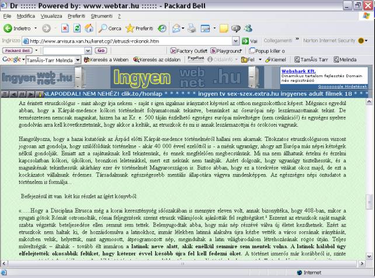Open the Strumenti menu
This screenshot has width=375, height=278.
tap(102, 16)
